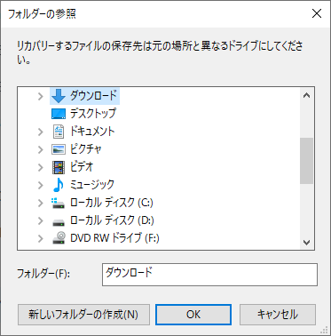
Task: Click the scrollbar down arrow in folder tree
Action: [306, 243]
